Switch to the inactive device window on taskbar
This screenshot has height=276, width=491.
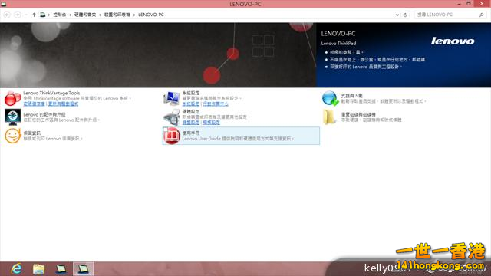click(x=61, y=269)
